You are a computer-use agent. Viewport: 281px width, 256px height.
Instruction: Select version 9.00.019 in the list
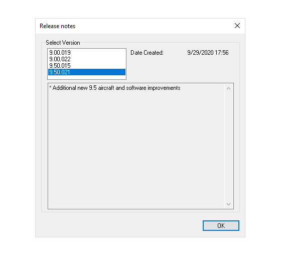[x=87, y=53]
